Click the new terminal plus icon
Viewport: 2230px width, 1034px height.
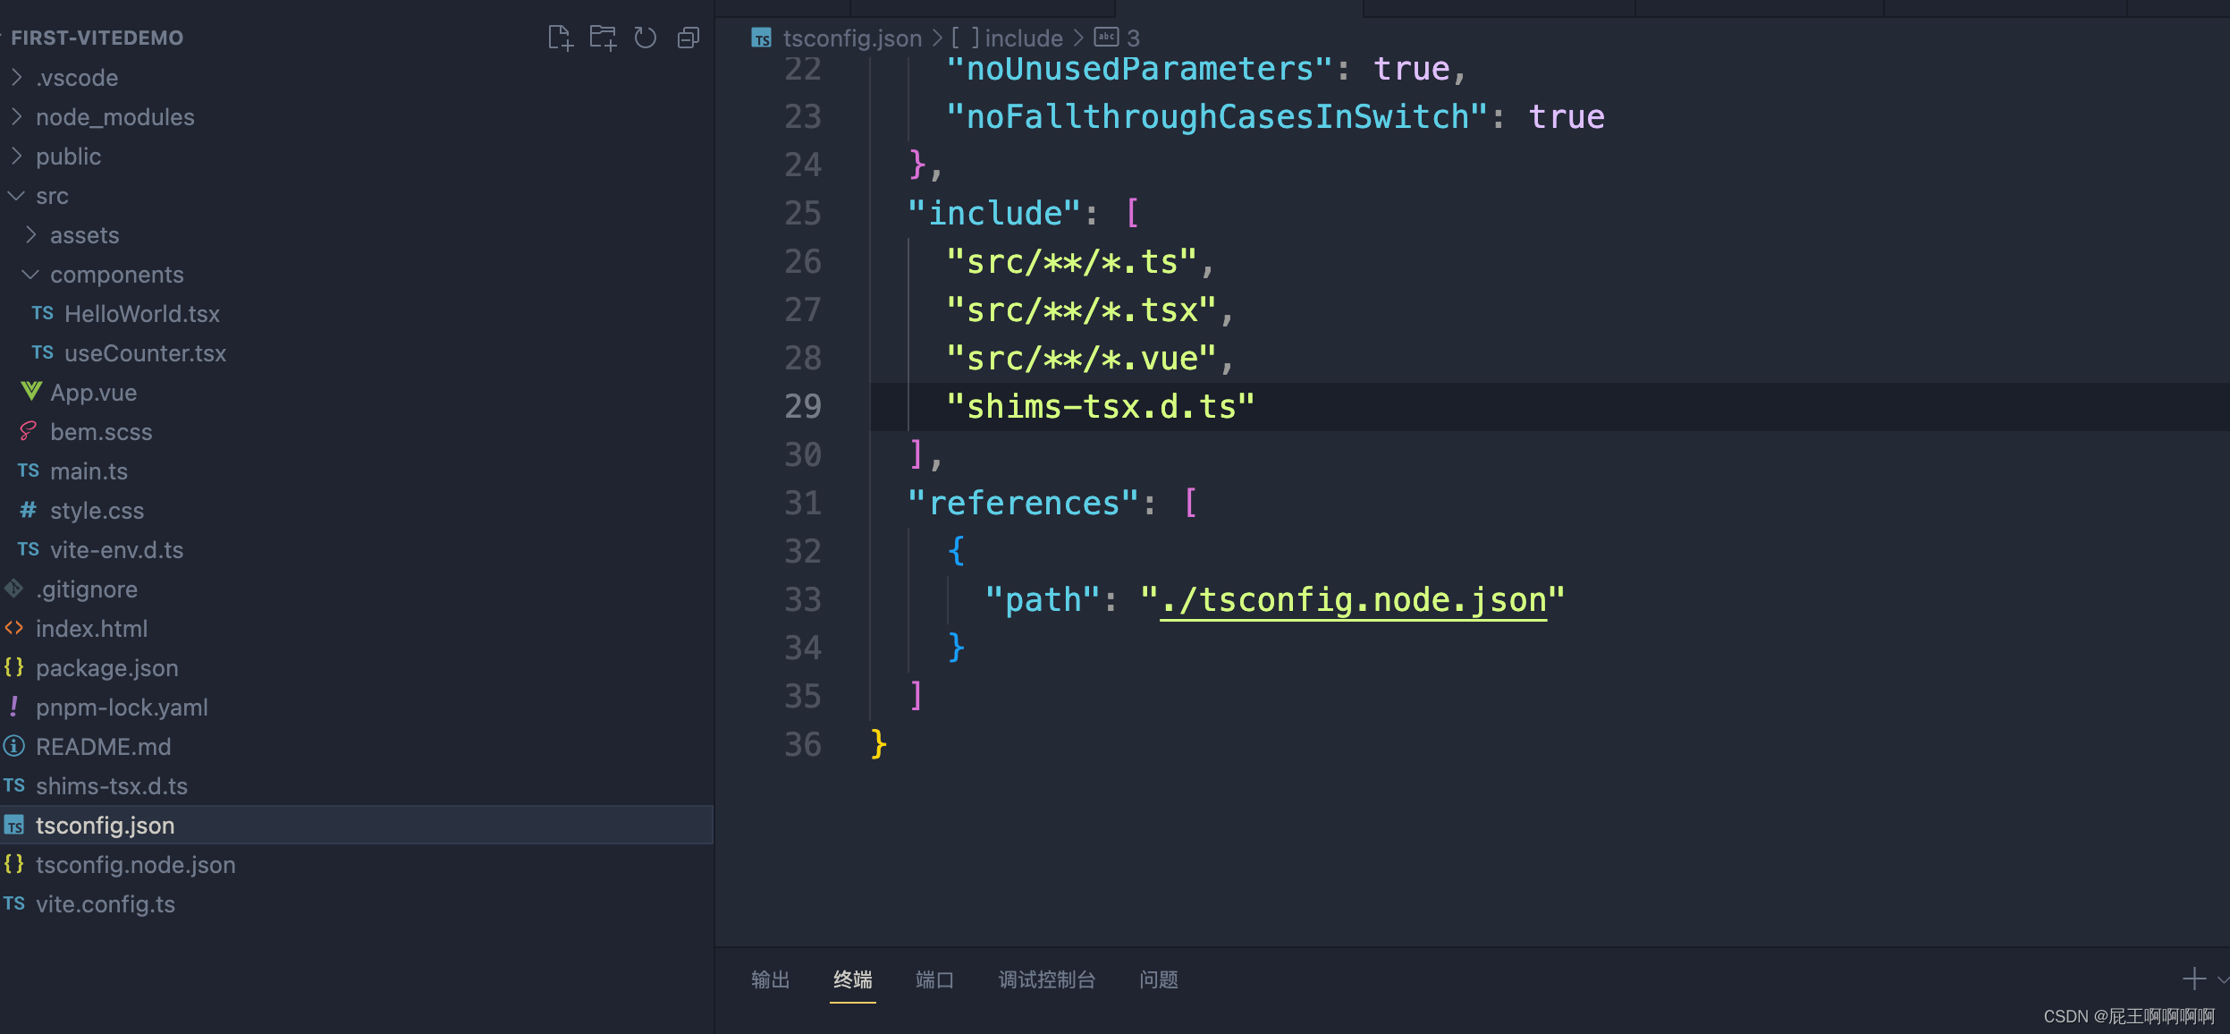pos(2194,979)
